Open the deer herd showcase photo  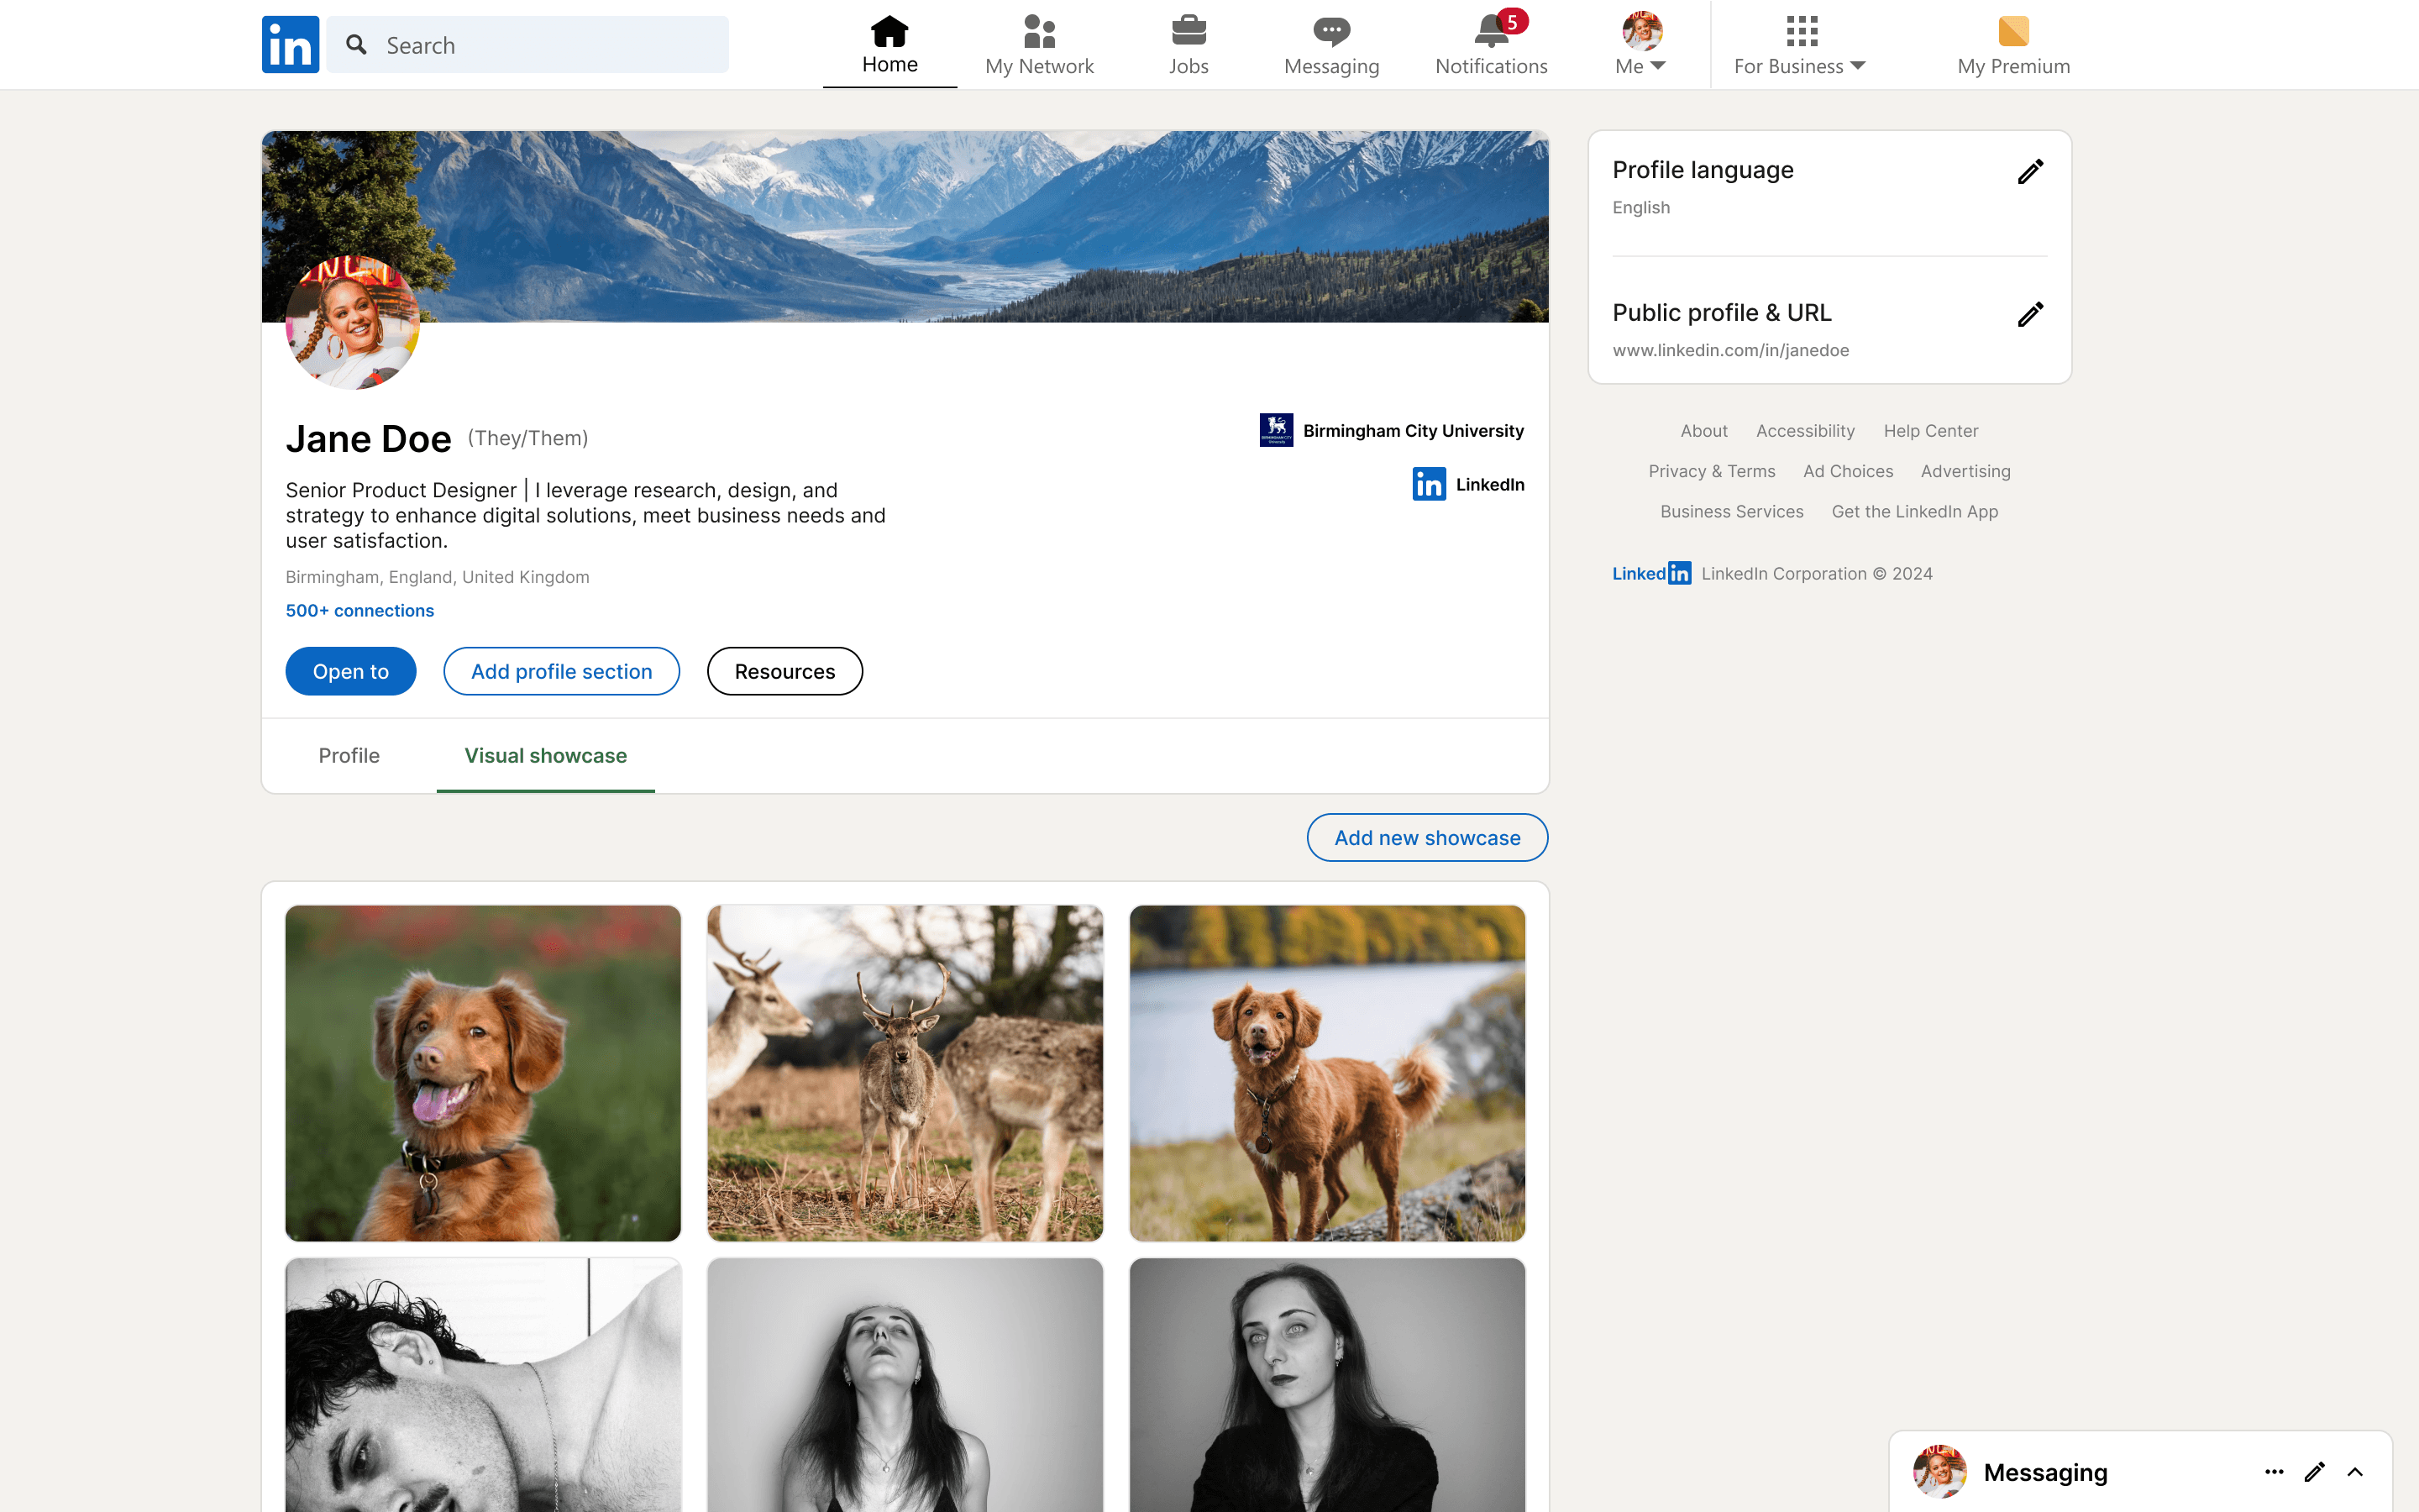[905, 1073]
